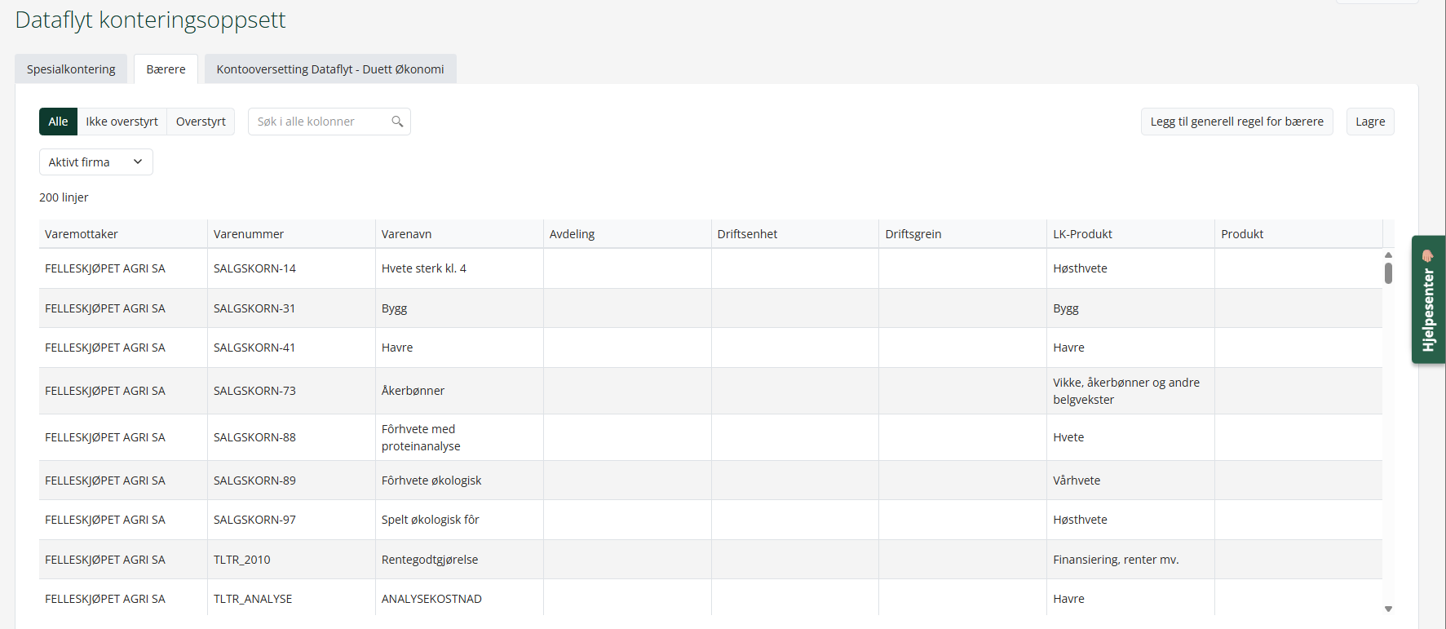Open Kontooversetting Dataflyt - Duett Økonomi tab
The width and height of the screenshot is (1446, 629).
point(330,69)
